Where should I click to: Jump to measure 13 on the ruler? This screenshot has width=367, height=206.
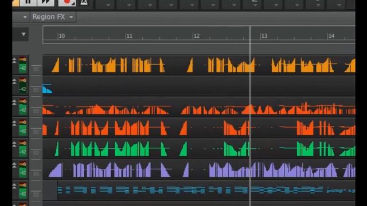[x=264, y=36]
